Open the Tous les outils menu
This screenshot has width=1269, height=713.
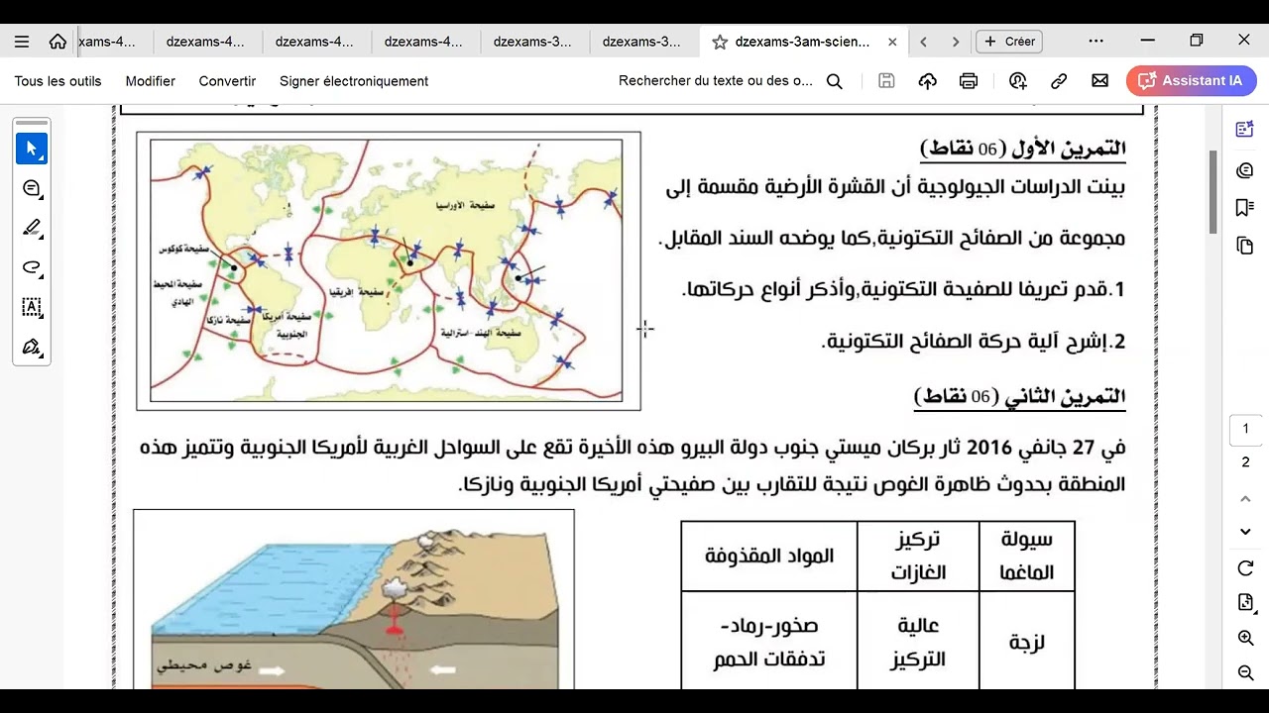coord(58,81)
